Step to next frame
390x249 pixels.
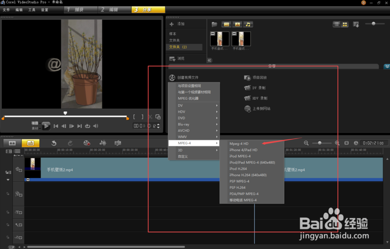pos(72,126)
